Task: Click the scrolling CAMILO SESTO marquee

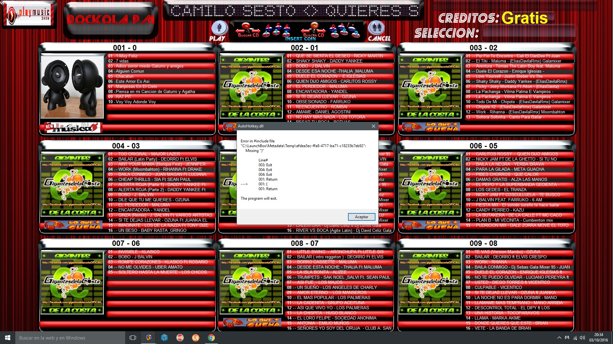Action: point(294,11)
